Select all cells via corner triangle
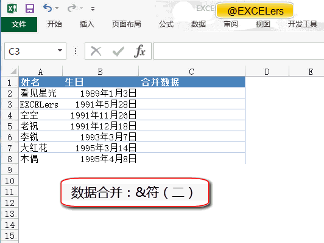The height and width of the screenshot is (243, 324). [13, 71]
